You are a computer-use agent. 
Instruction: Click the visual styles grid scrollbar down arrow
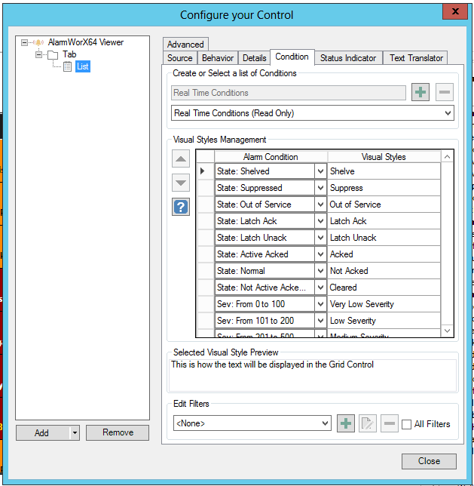(x=447, y=331)
